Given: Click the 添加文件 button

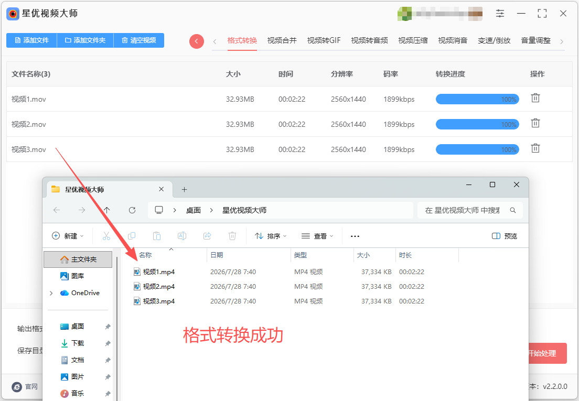Looking at the screenshot, I should [32, 40].
